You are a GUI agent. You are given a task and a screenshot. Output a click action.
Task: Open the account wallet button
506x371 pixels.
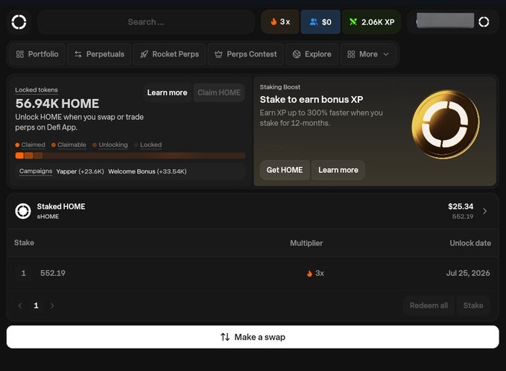(453, 22)
